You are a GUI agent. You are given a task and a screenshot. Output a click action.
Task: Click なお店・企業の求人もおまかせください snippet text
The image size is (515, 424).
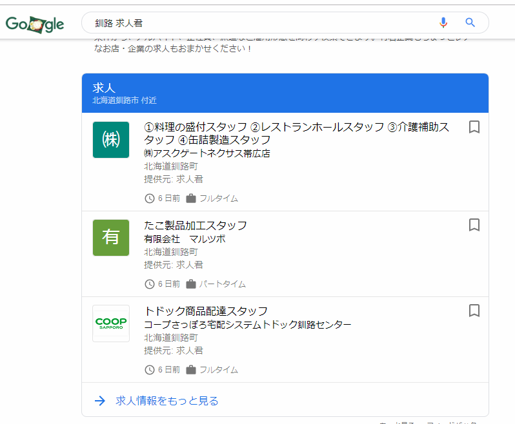(x=173, y=48)
